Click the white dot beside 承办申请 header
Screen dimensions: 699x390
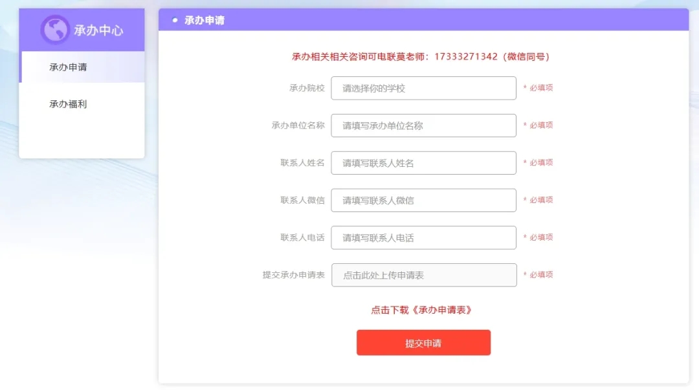(x=175, y=20)
